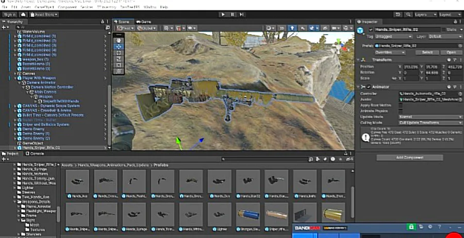Screen dimensions: 464x238
Task: Open the grid snapping tool in Scene toolbar
Action: [x=179, y=28]
